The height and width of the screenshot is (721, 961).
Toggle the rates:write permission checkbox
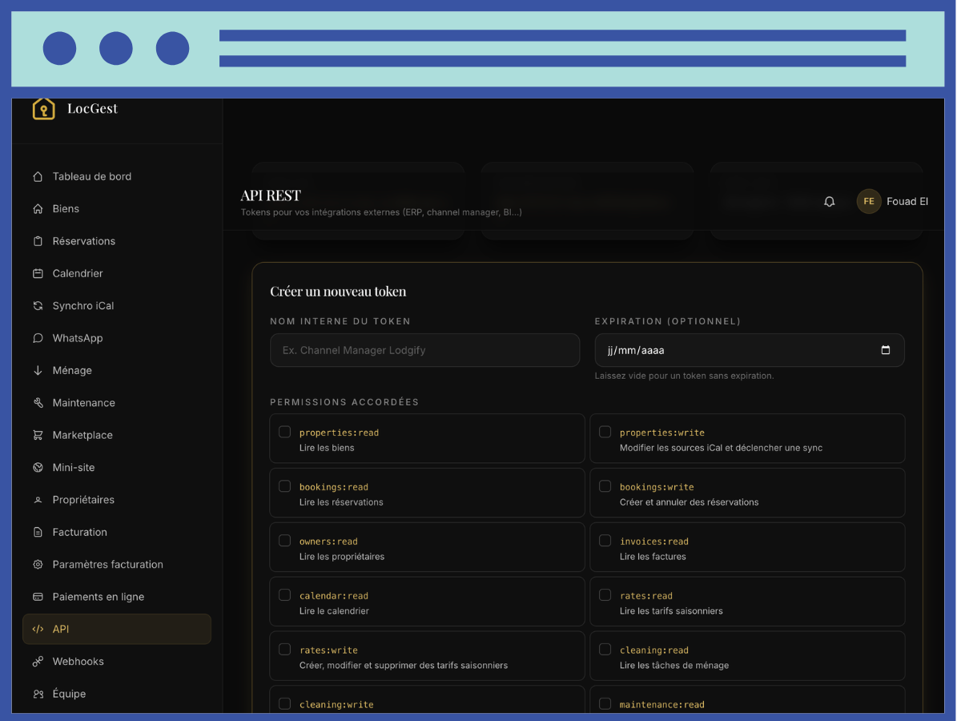(284, 650)
